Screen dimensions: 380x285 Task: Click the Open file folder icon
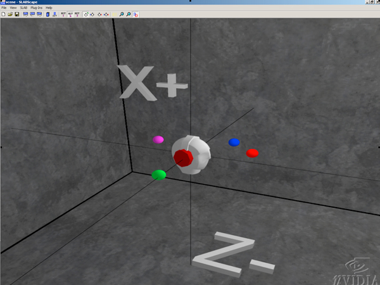(10, 15)
